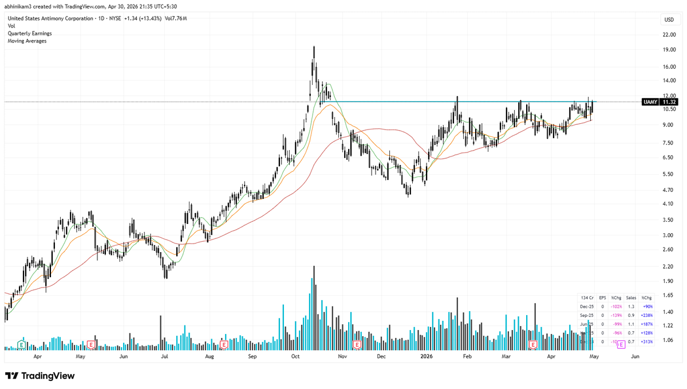Click the EPS column header
The height and width of the screenshot is (389, 687).
(x=602, y=298)
